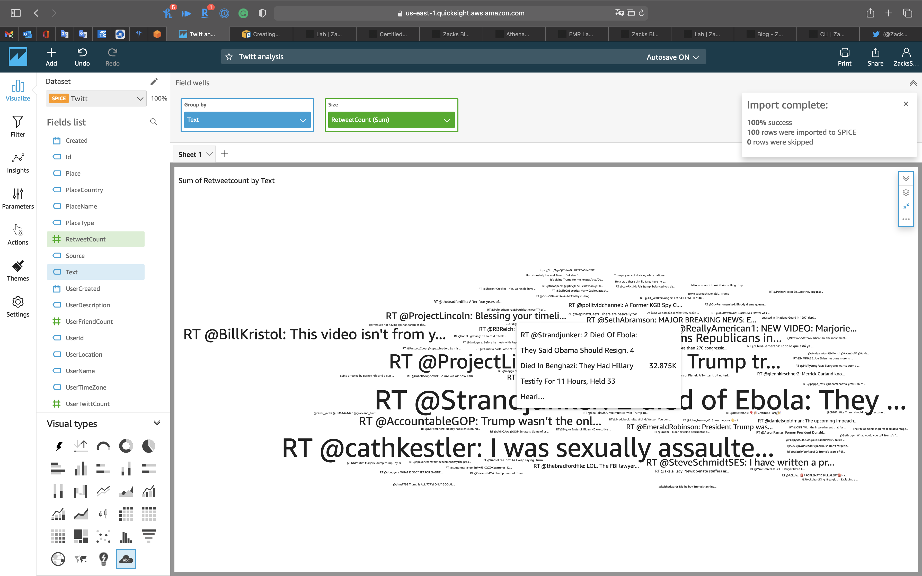Star the Twitt analysis as favorite

click(x=229, y=57)
